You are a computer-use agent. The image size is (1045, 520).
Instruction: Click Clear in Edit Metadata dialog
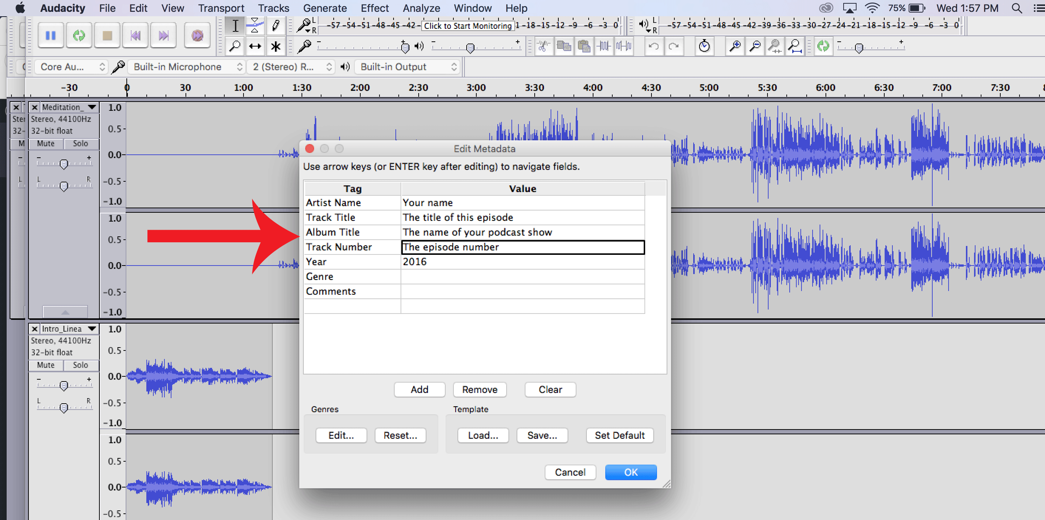tap(550, 390)
